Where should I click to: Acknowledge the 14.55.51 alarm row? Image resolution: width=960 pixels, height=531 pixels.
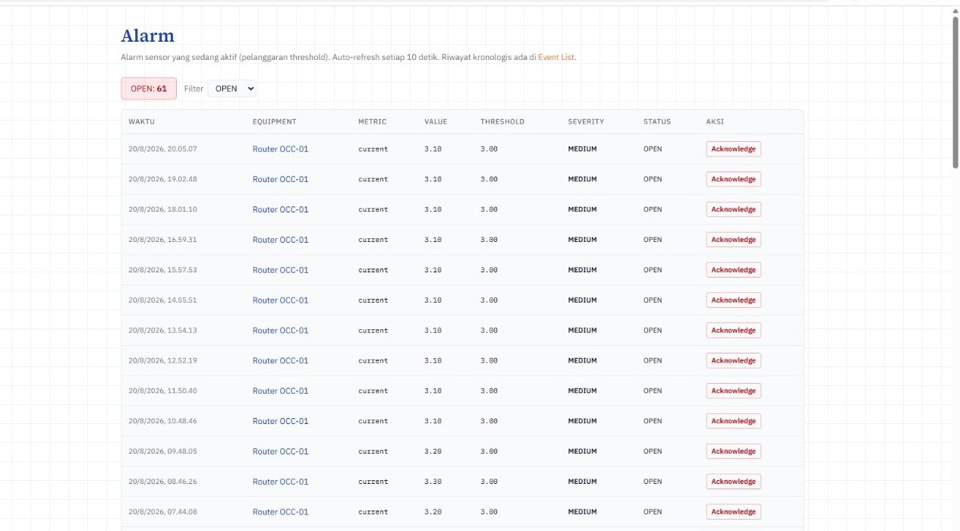tap(733, 300)
